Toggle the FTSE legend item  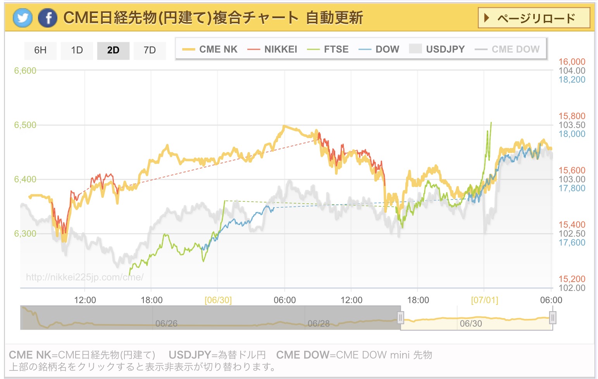point(328,49)
